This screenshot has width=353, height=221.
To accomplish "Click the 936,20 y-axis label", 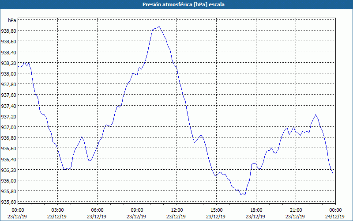I will [8, 170].
